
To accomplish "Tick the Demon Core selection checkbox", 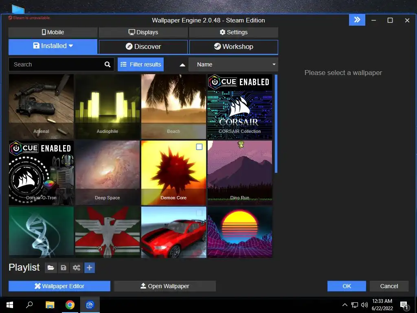I will click(199, 147).
